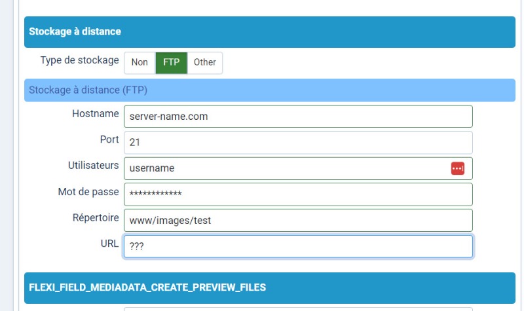Click into the Port field showing 21
Viewport: 524px width, 311px height.
(298, 143)
